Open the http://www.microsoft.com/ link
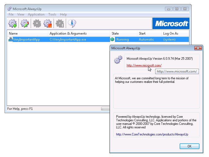The height and width of the screenshot is (157, 209). click(144, 65)
